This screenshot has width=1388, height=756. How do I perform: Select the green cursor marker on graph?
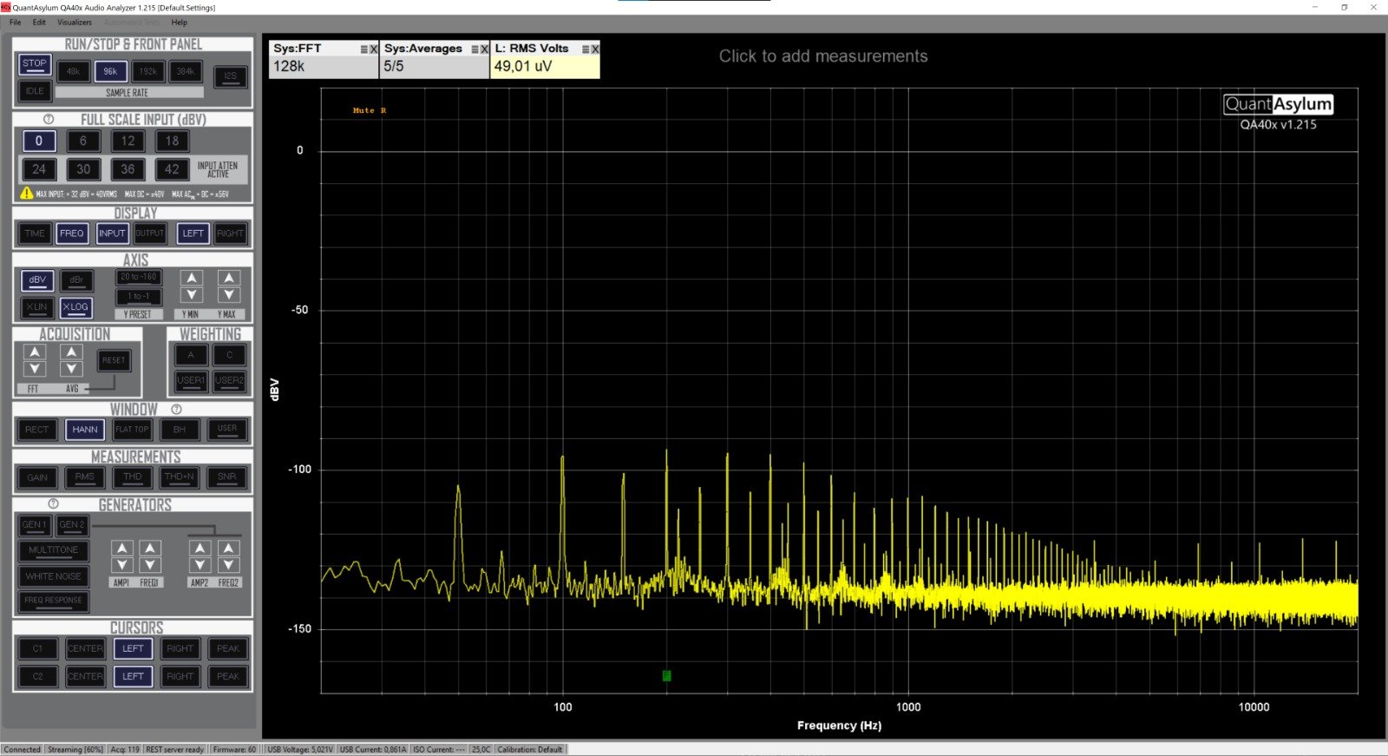666,675
